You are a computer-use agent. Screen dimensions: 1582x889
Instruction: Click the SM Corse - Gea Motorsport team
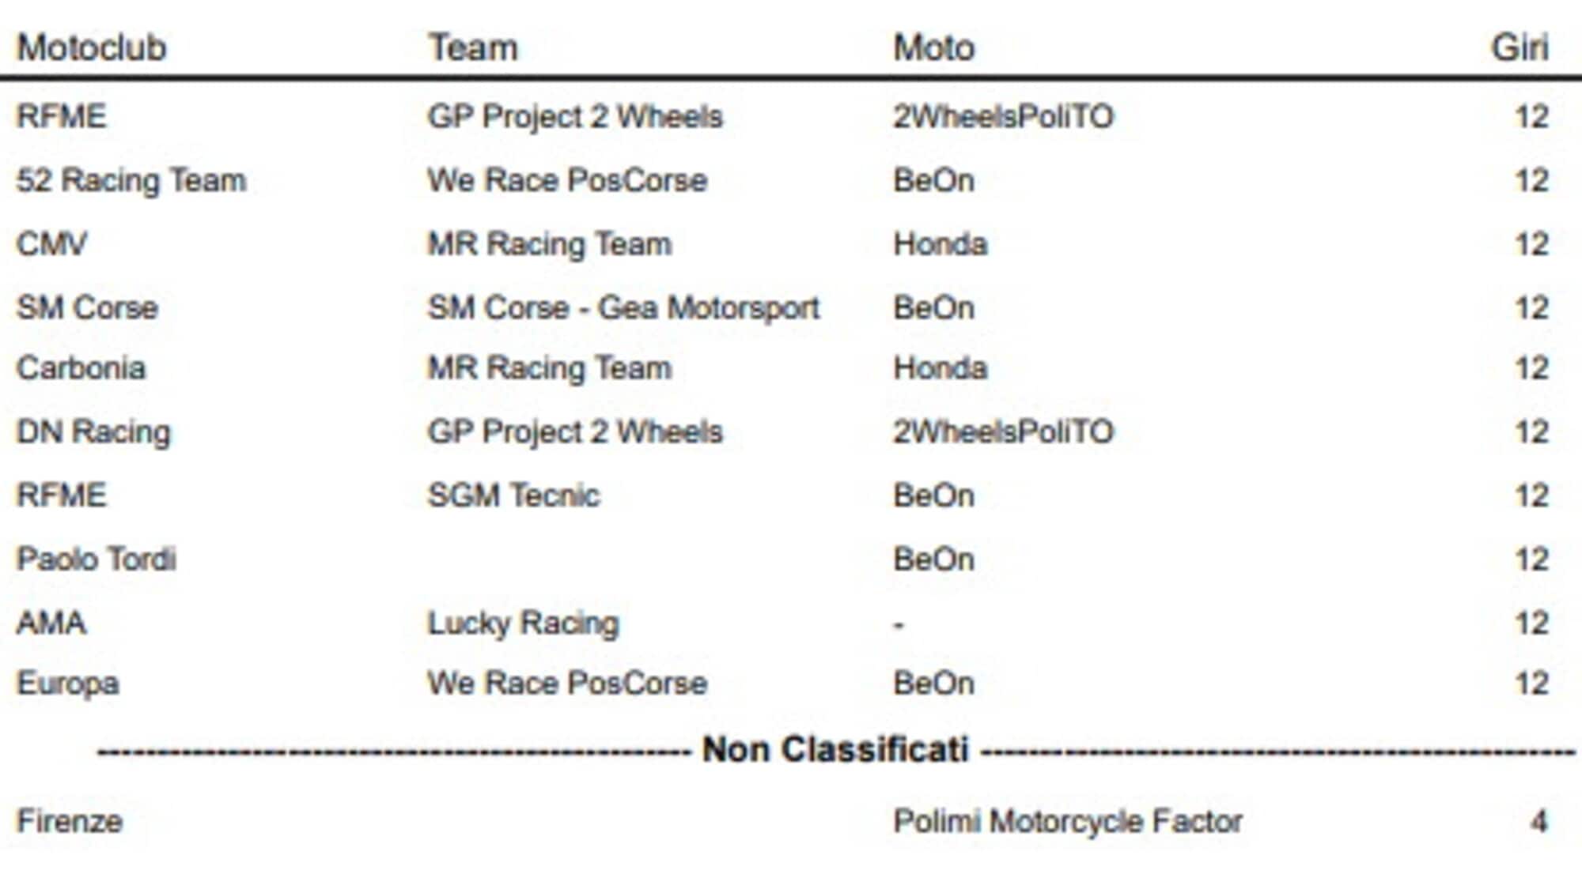(623, 307)
